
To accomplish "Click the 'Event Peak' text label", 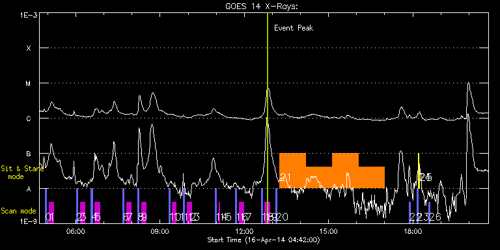I will tap(294, 28).
